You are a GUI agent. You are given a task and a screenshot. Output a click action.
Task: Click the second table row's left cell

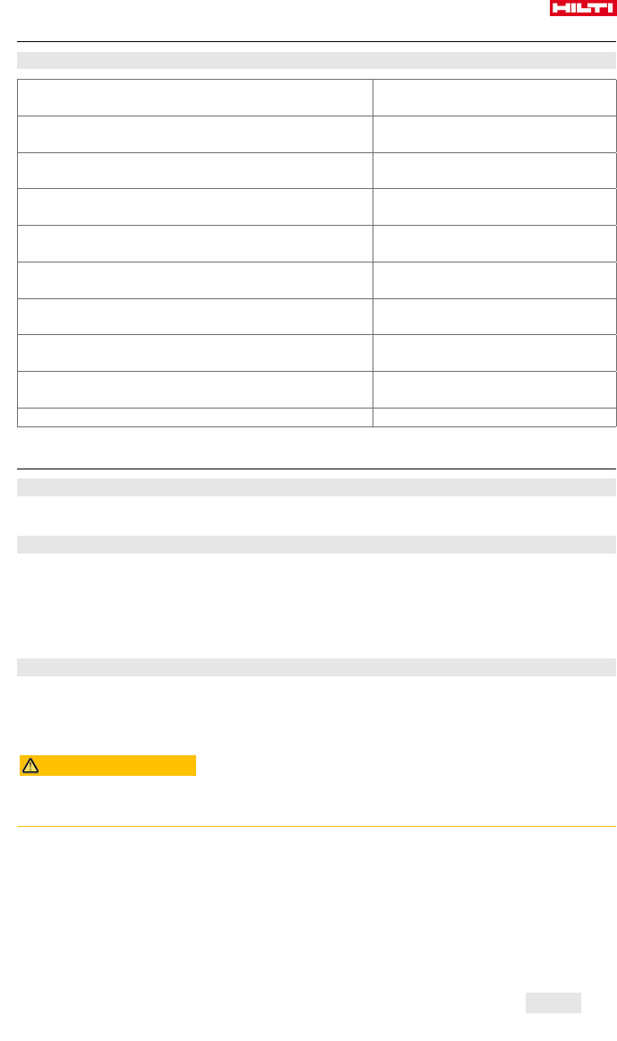tap(195, 133)
